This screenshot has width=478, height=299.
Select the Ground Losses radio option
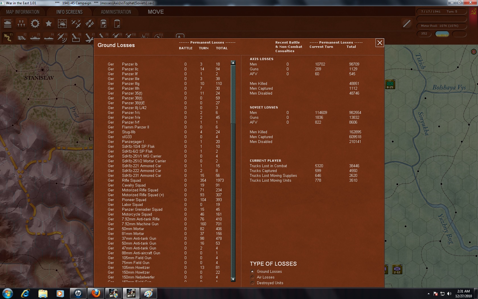252,272
